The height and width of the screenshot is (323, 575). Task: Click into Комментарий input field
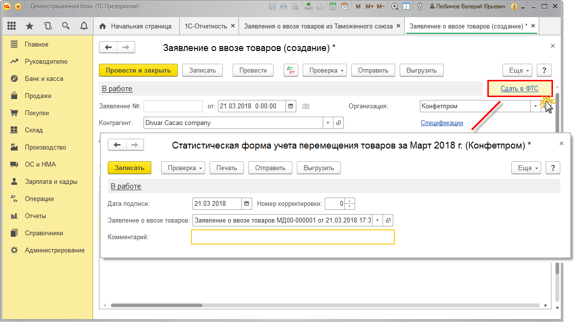292,237
